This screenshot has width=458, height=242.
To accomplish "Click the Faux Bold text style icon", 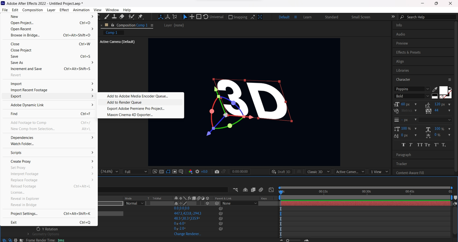I will click(404, 145).
